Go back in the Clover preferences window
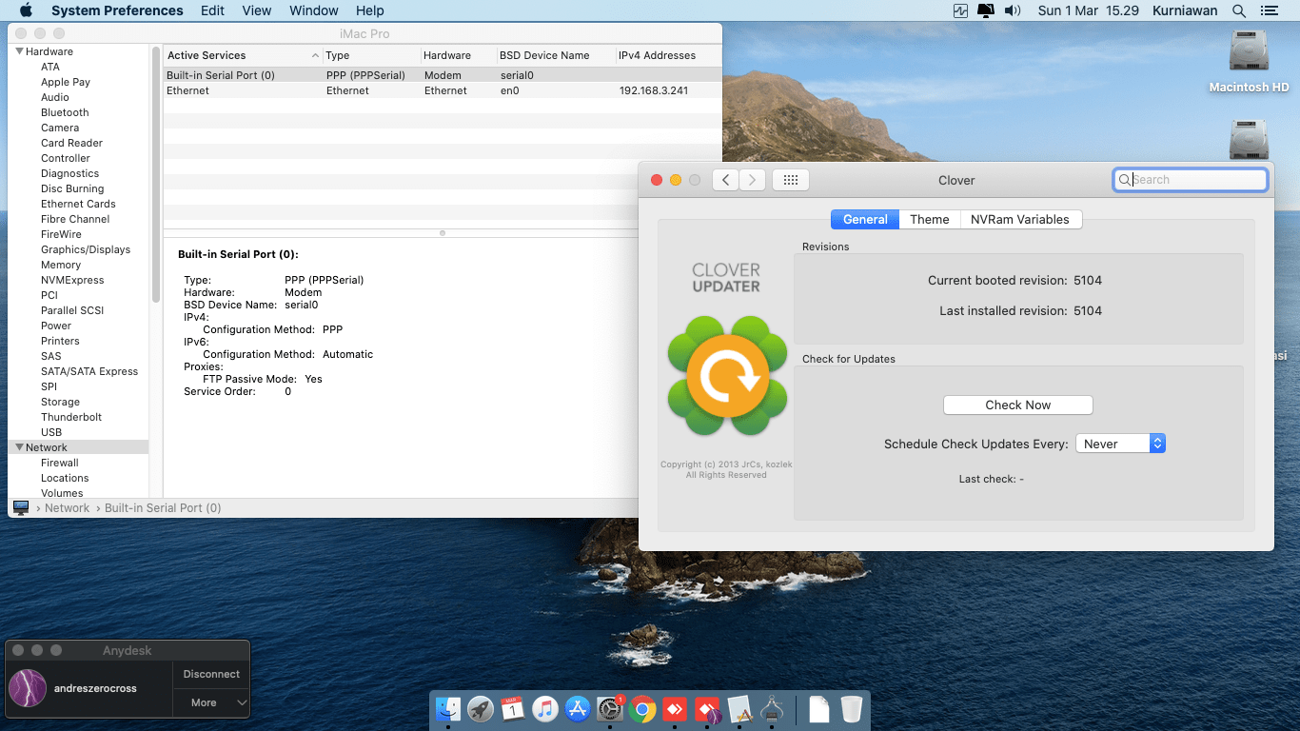 point(725,180)
